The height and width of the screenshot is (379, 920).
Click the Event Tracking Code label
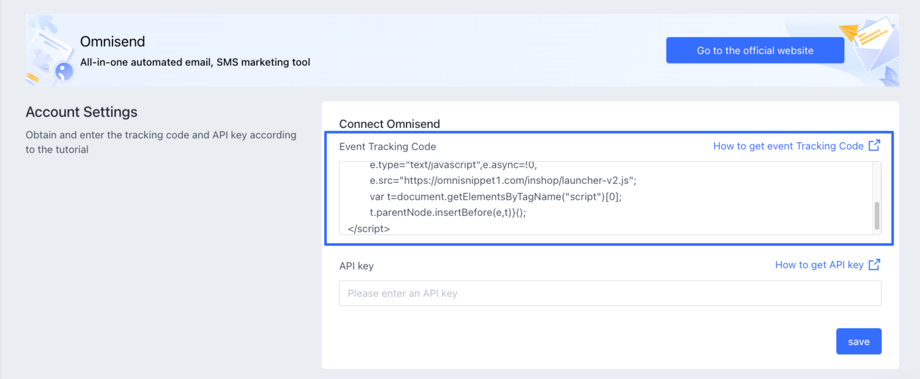[x=387, y=147]
